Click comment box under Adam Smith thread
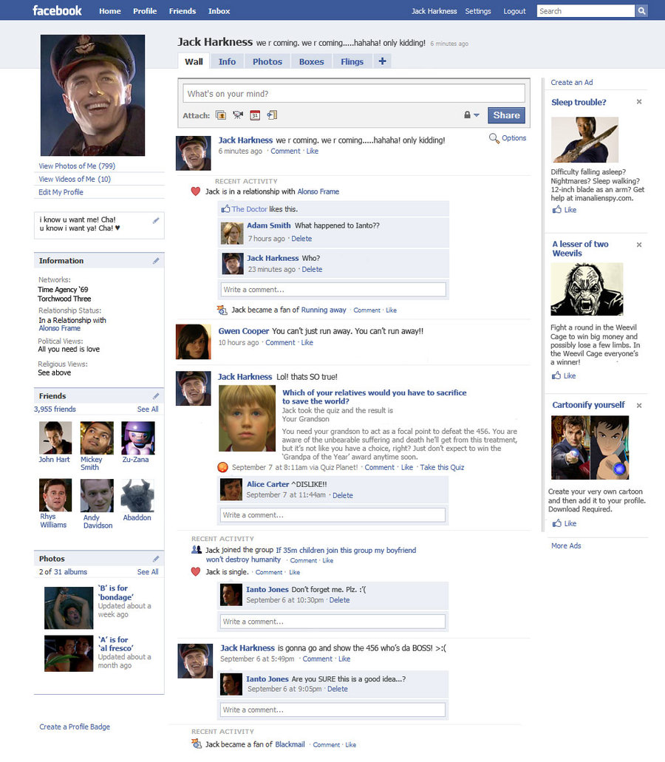The width and height of the screenshot is (665, 762). click(x=332, y=289)
